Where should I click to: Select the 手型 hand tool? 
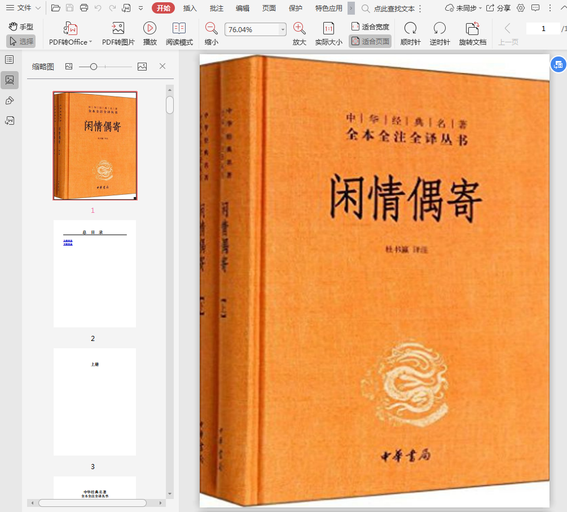click(x=21, y=27)
